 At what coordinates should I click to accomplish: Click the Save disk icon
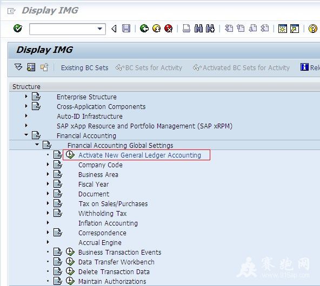[x=126, y=29]
